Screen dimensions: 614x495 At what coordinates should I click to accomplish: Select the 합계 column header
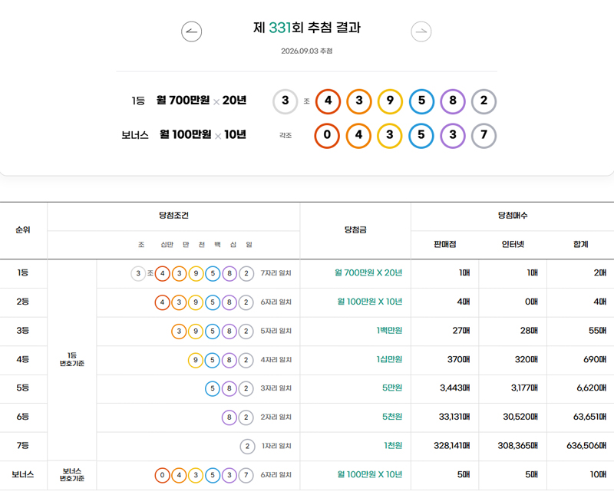point(581,244)
